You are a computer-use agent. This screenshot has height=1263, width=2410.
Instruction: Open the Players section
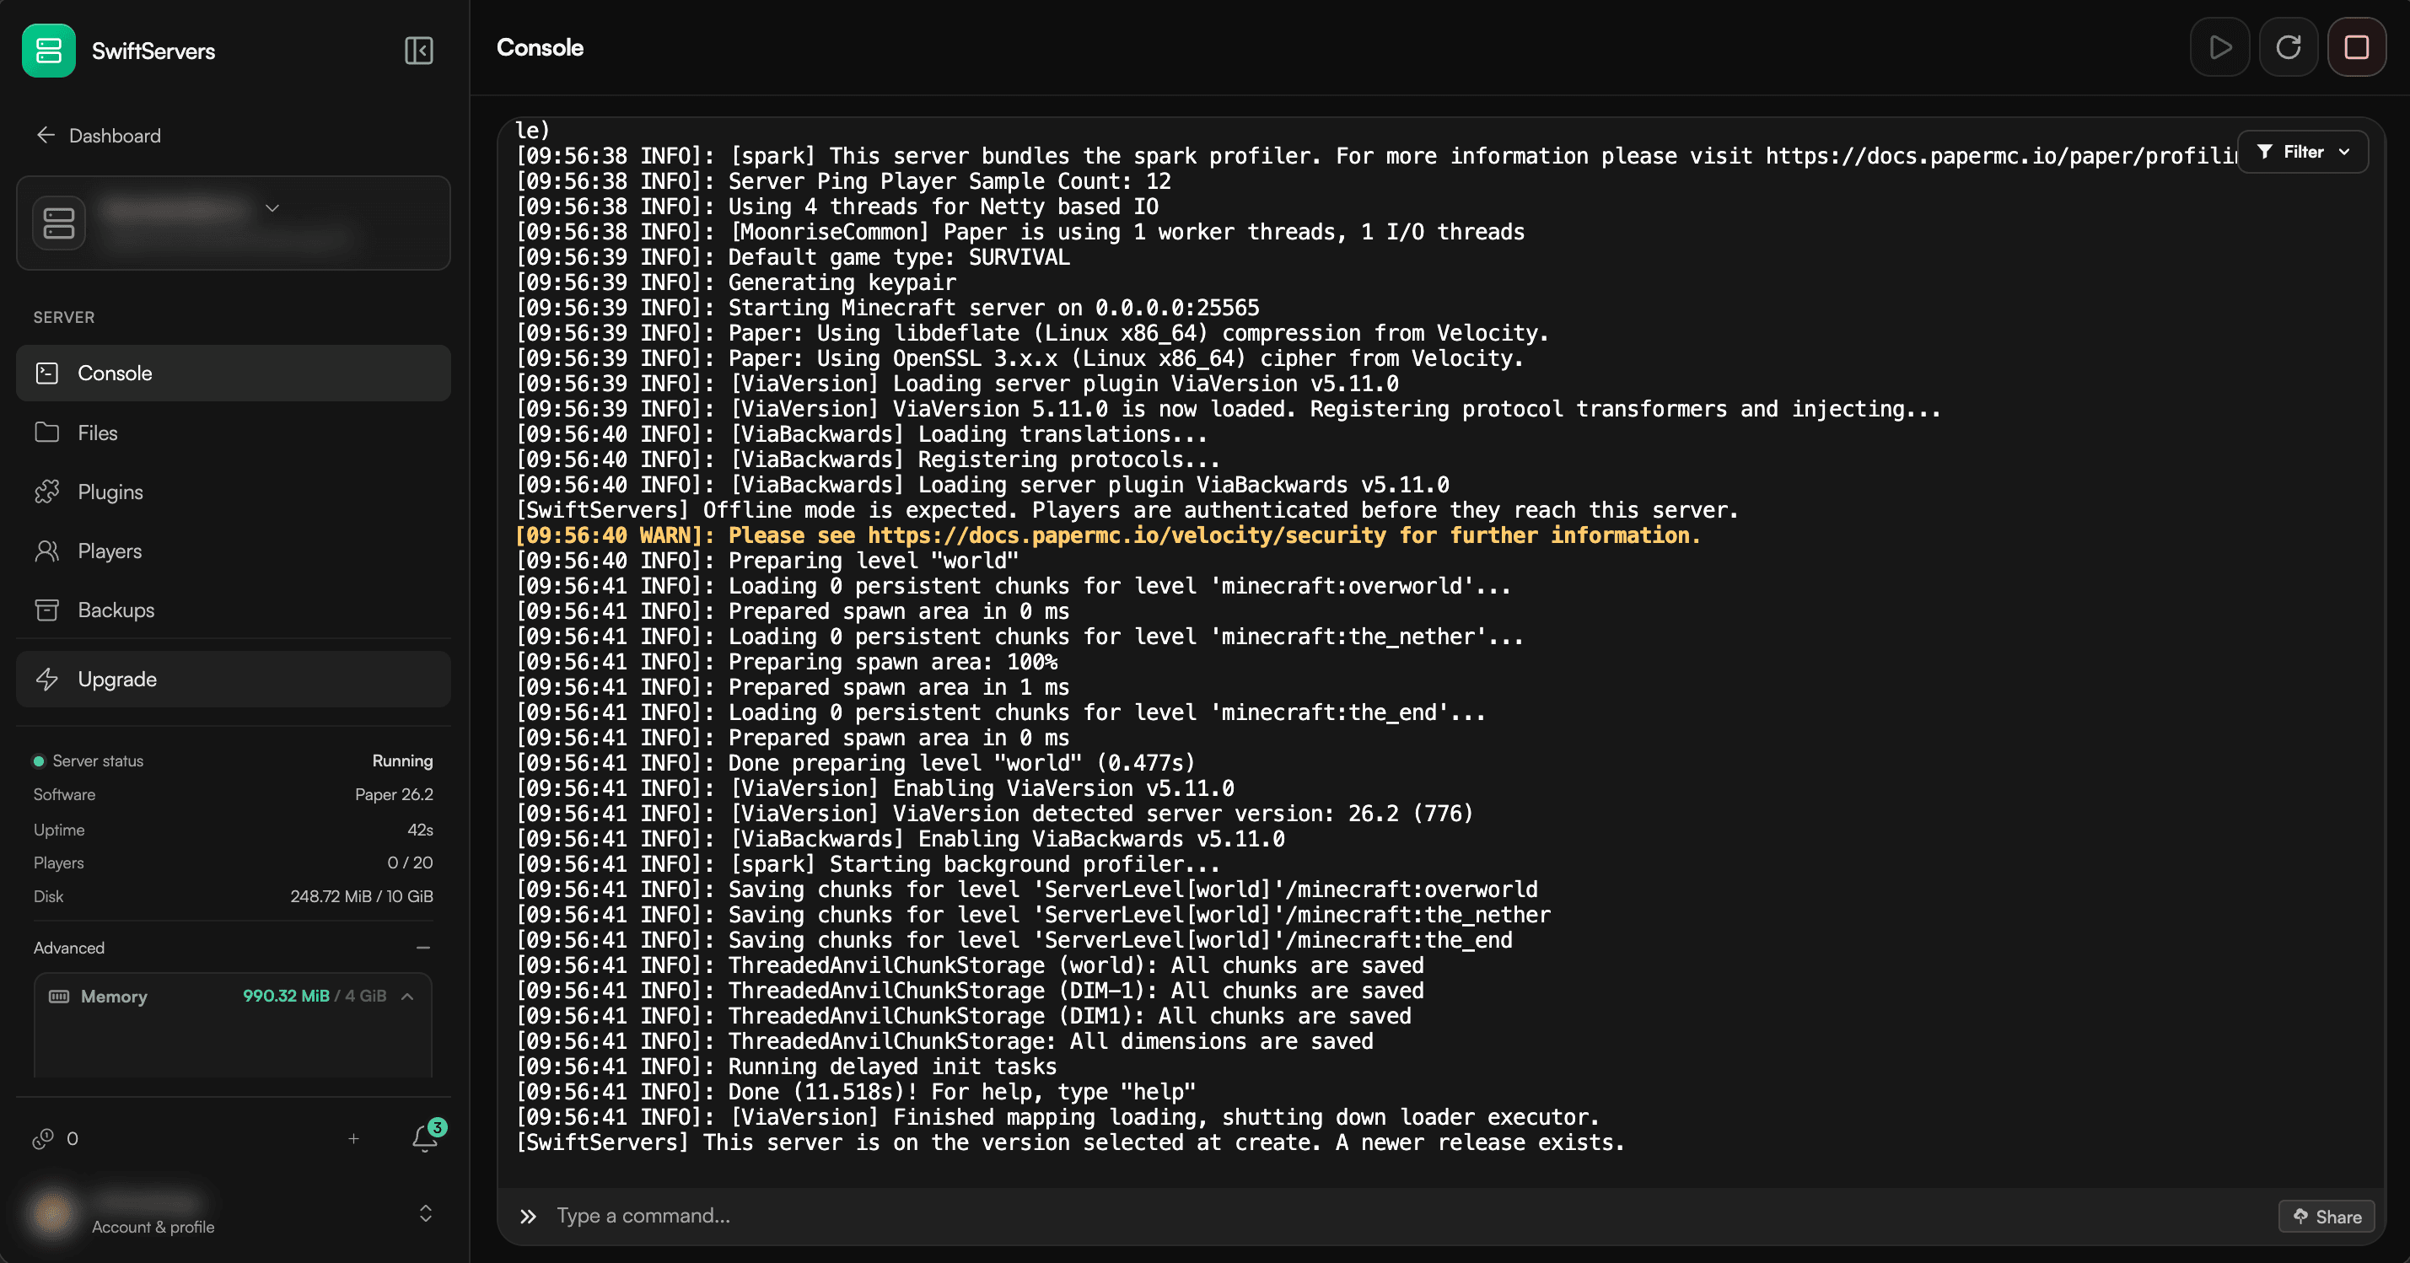pyautogui.click(x=234, y=551)
